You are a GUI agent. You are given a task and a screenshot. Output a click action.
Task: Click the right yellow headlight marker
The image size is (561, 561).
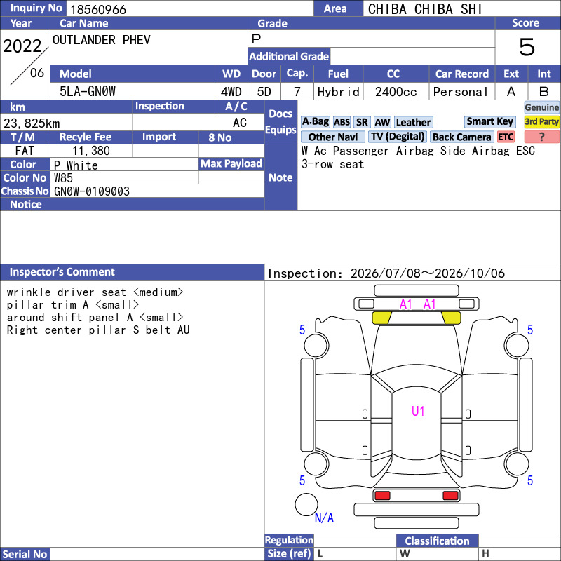(451, 318)
